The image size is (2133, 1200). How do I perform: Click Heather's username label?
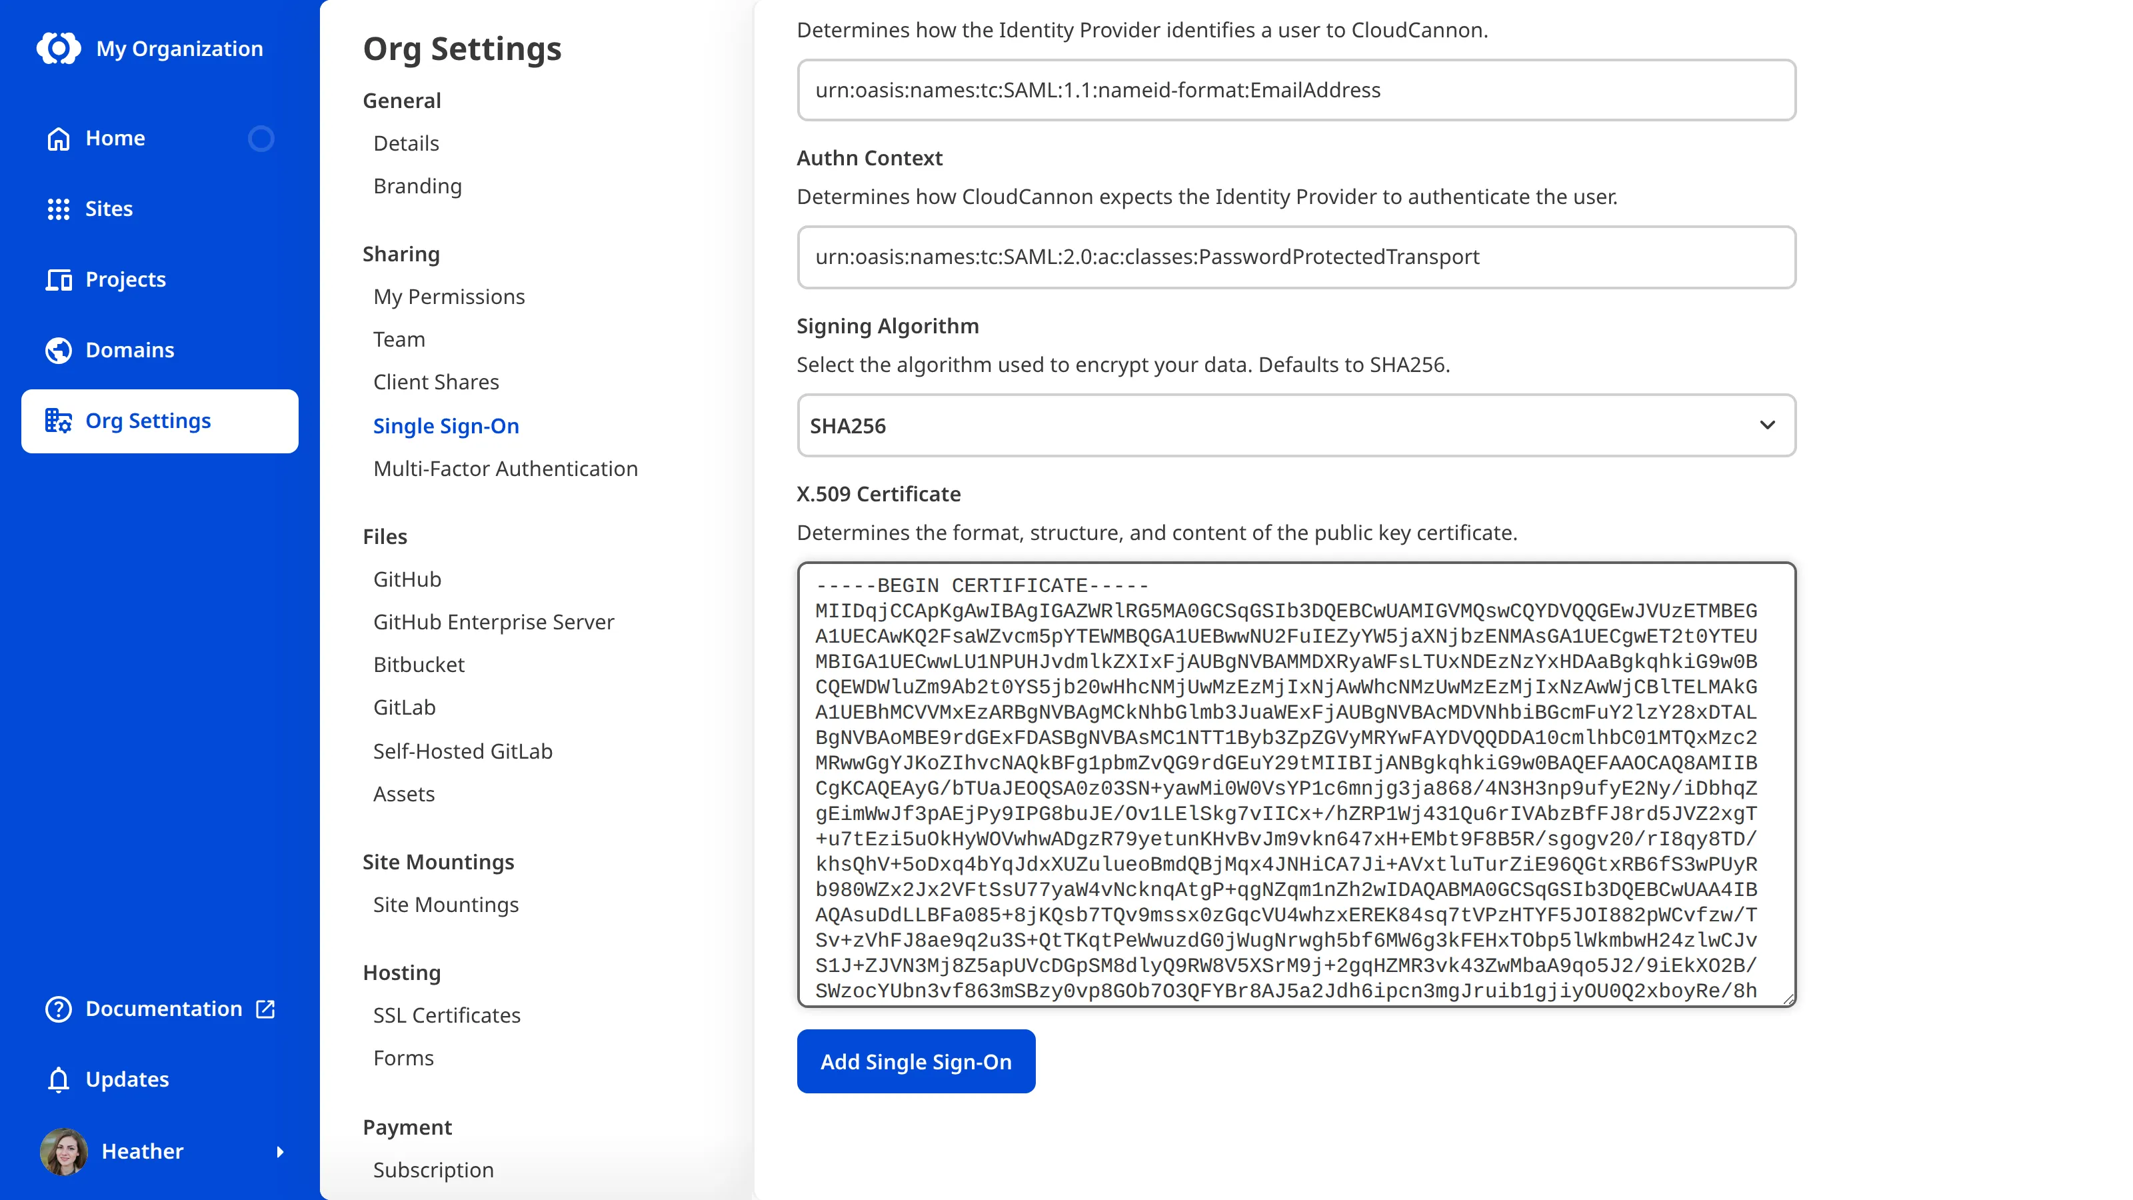coord(143,1151)
